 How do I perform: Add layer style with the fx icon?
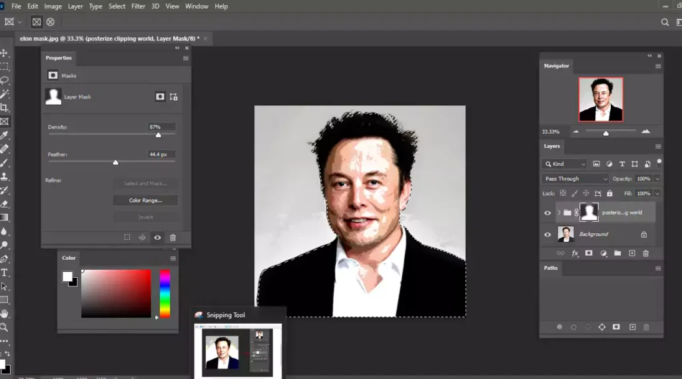575,253
